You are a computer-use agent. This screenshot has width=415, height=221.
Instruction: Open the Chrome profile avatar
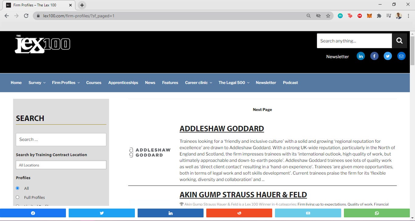[x=399, y=16]
